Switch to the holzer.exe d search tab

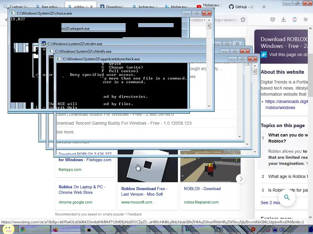pyautogui.click(x=145, y=7)
